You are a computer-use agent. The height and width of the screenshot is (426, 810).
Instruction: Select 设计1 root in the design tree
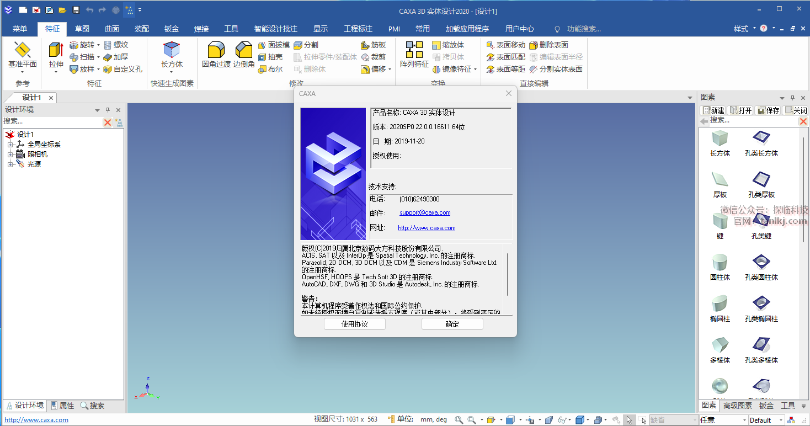(25, 135)
